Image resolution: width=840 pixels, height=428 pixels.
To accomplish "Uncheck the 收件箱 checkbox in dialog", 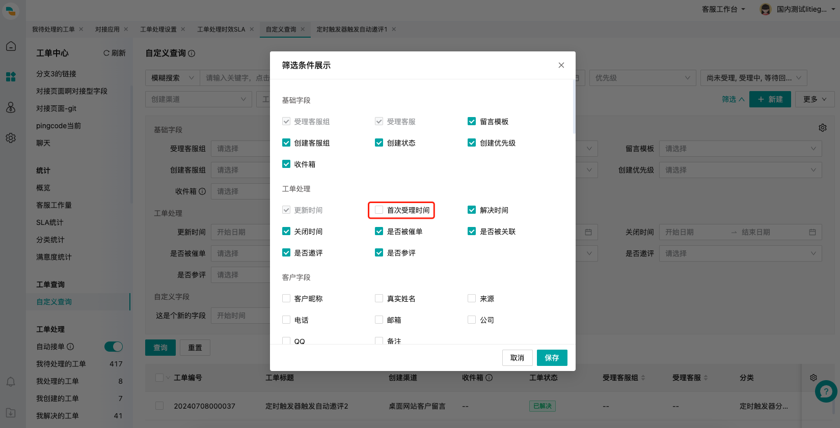I will pyautogui.click(x=286, y=164).
